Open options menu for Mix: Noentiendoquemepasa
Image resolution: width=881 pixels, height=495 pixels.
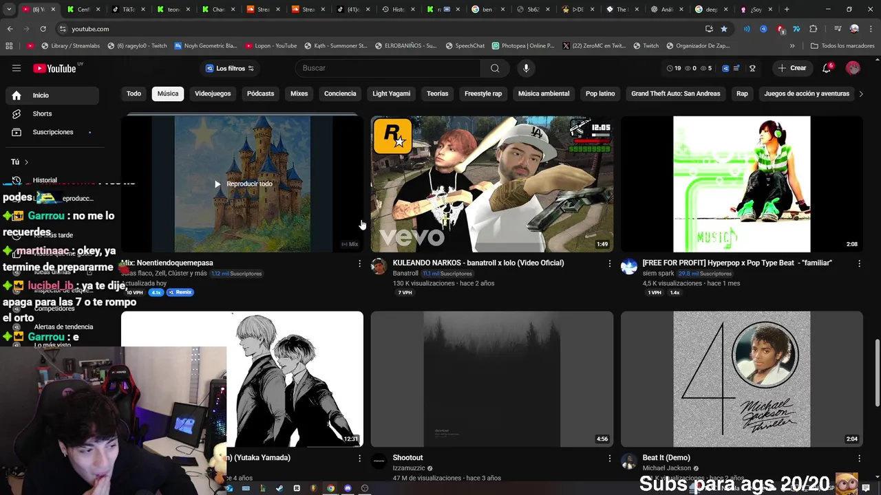359,263
